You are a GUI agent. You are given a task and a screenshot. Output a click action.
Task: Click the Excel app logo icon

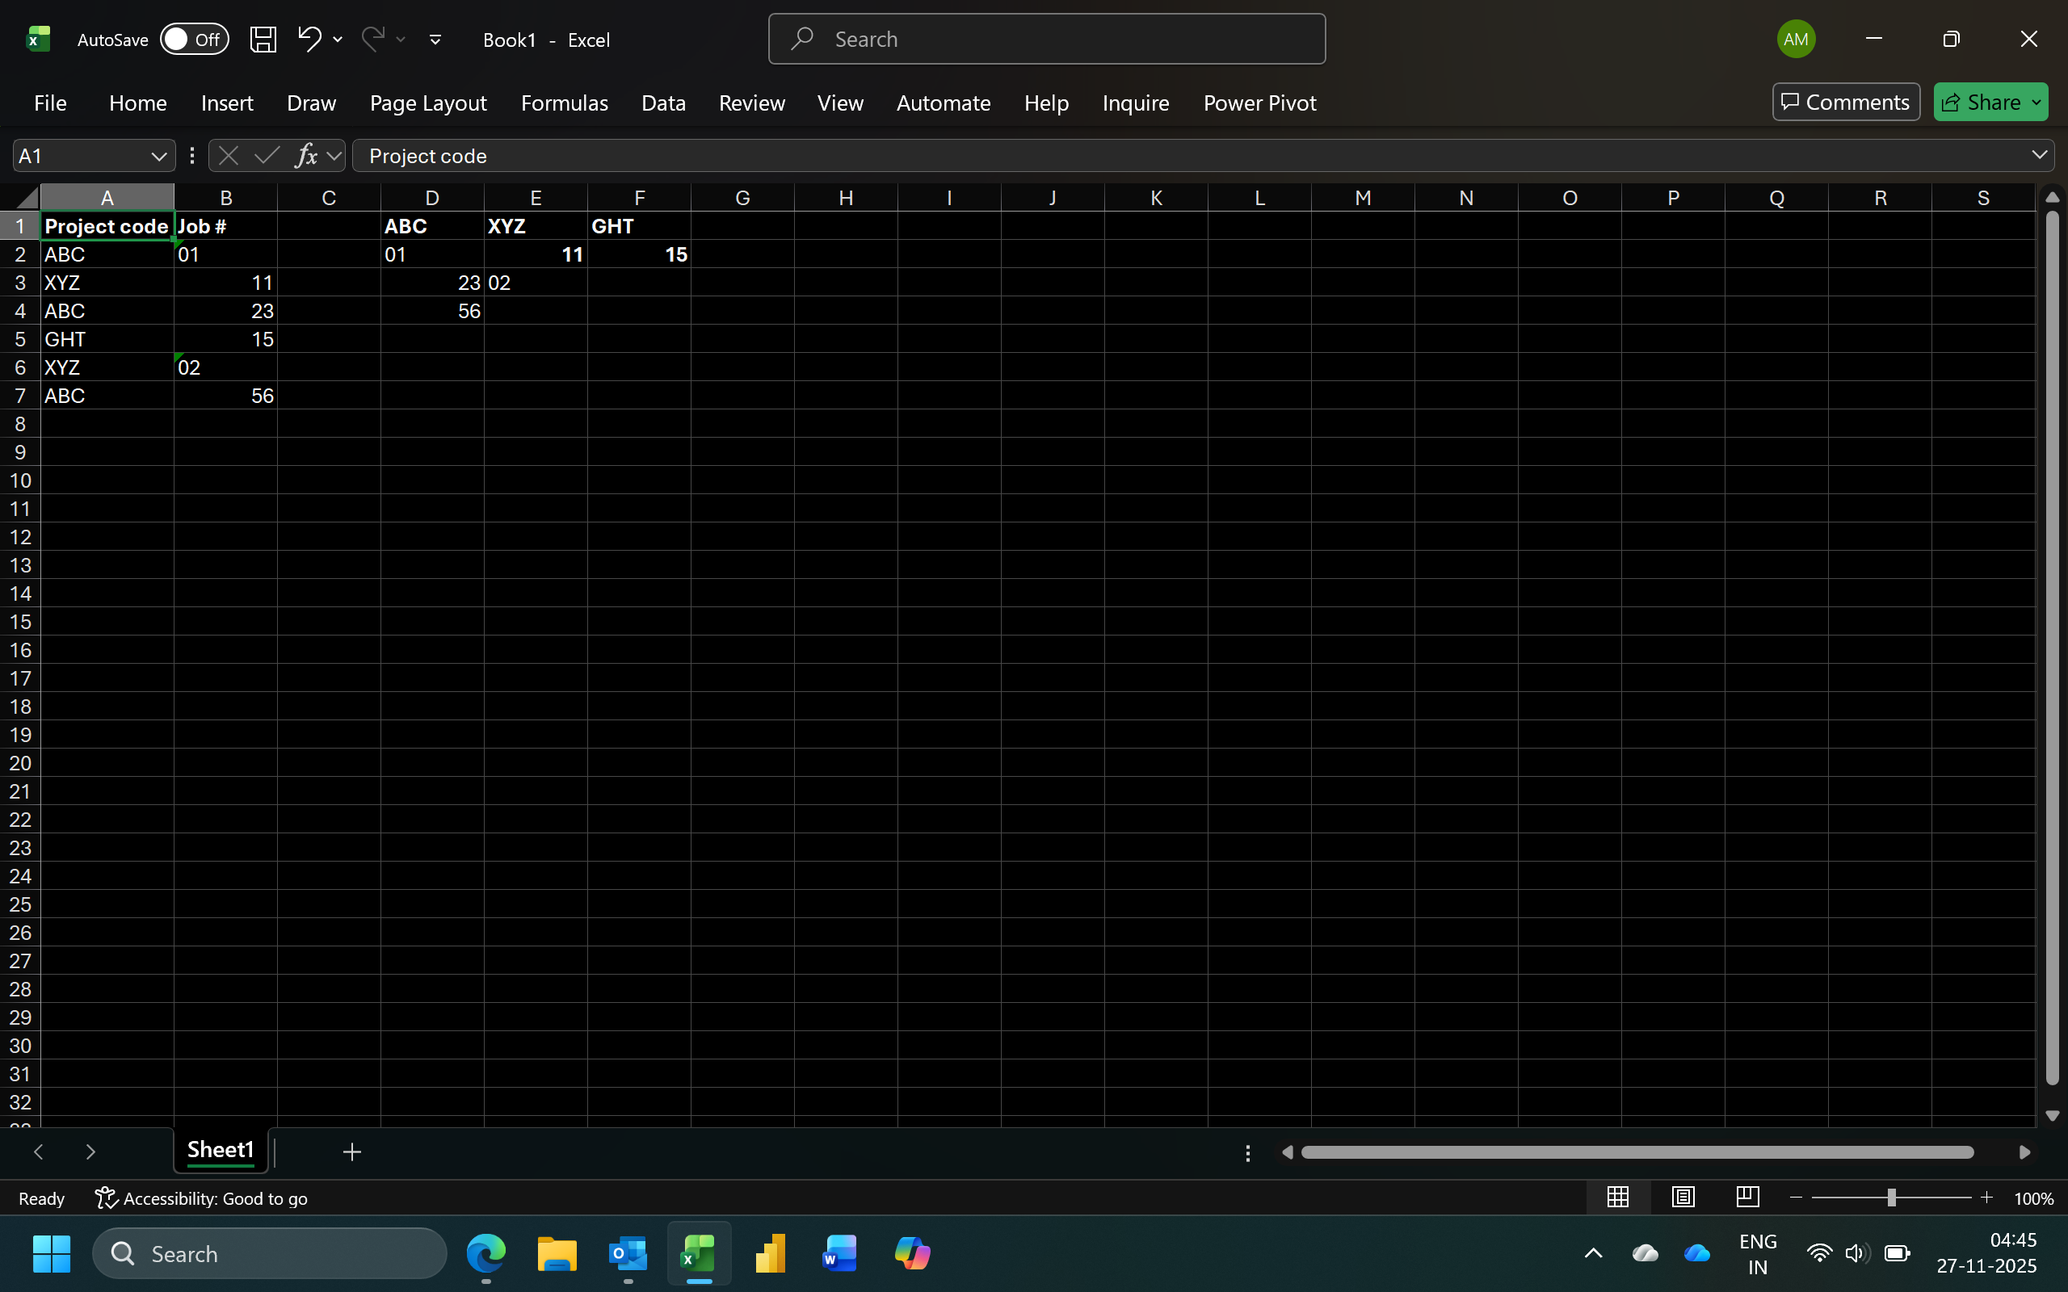pos(38,39)
